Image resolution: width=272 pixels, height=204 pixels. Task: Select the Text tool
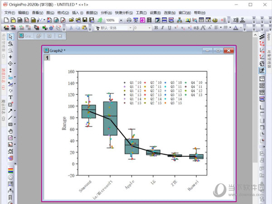pos(10,97)
